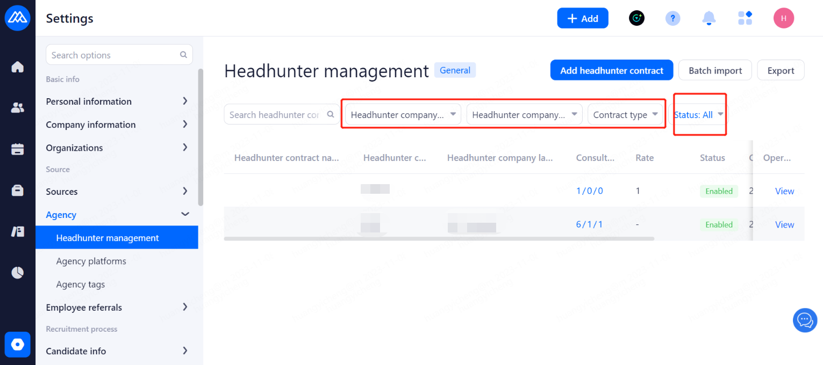Open the second Headhunter company dropdown filter
This screenshot has width=823, height=365.
(524, 114)
